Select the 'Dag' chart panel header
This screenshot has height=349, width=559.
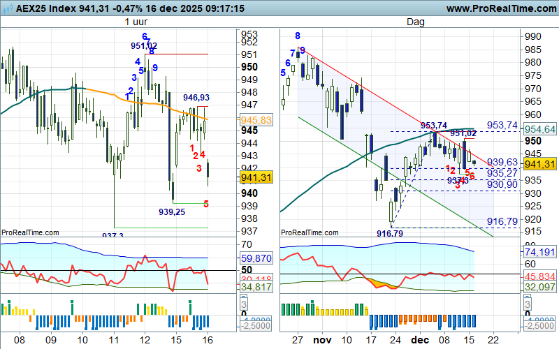[x=415, y=22]
